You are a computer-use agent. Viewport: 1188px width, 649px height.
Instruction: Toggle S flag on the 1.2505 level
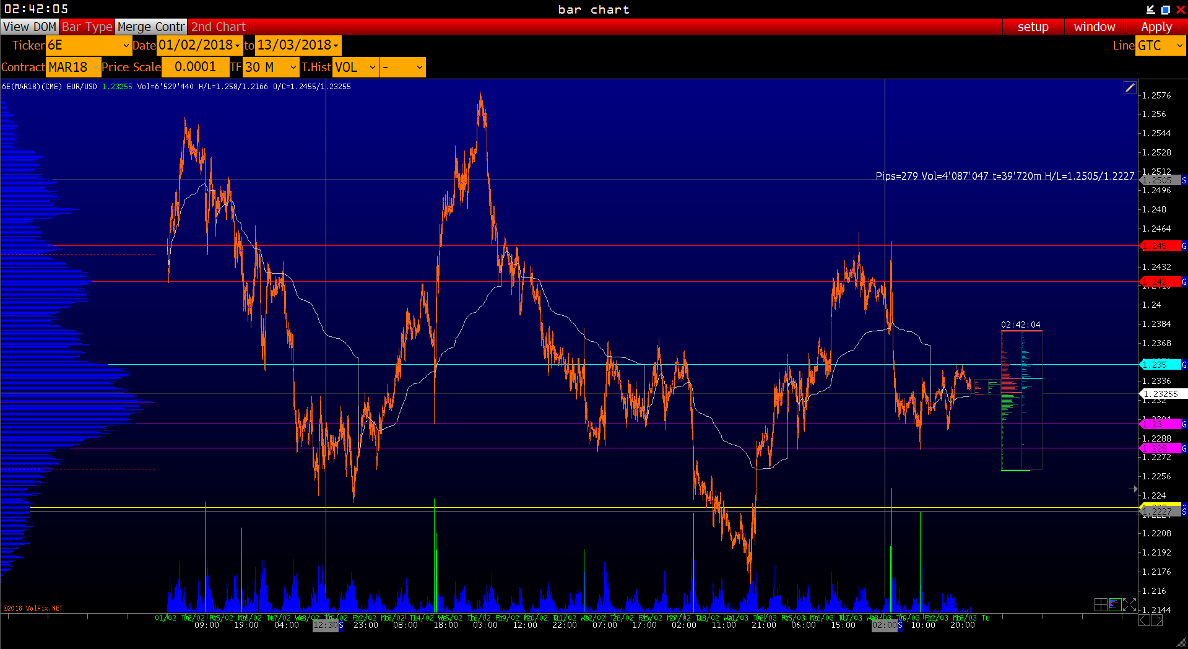tap(1184, 180)
